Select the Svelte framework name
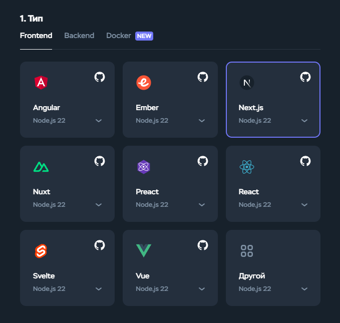340x323 pixels. click(44, 276)
